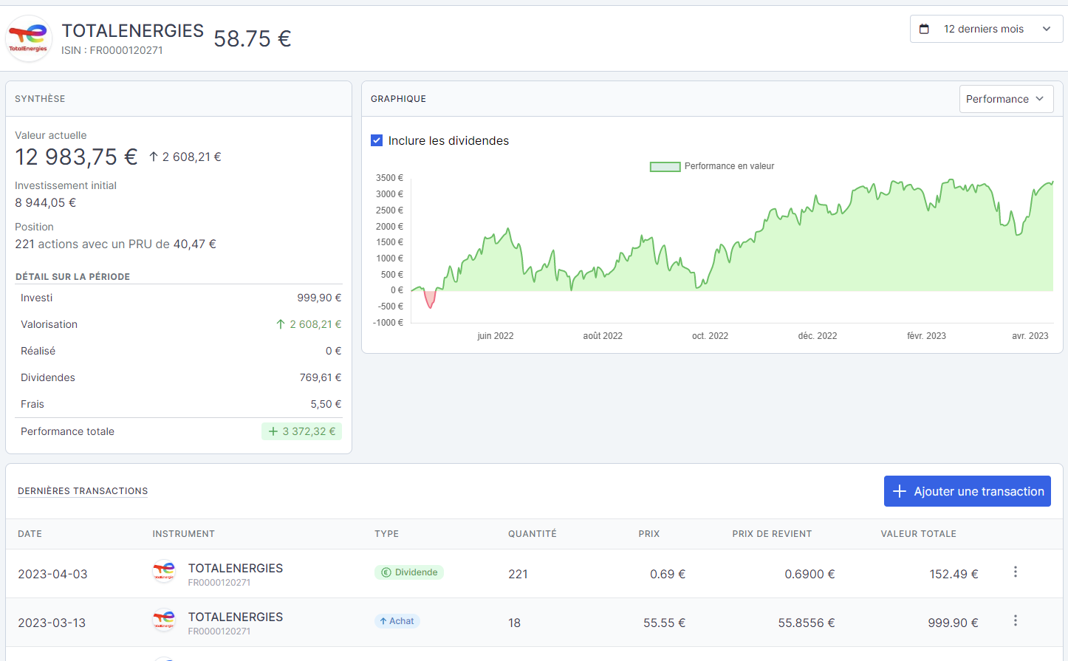Click the current value 12 983,75 €
The width and height of the screenshot is (1068, 661).
tap(76, 157)
